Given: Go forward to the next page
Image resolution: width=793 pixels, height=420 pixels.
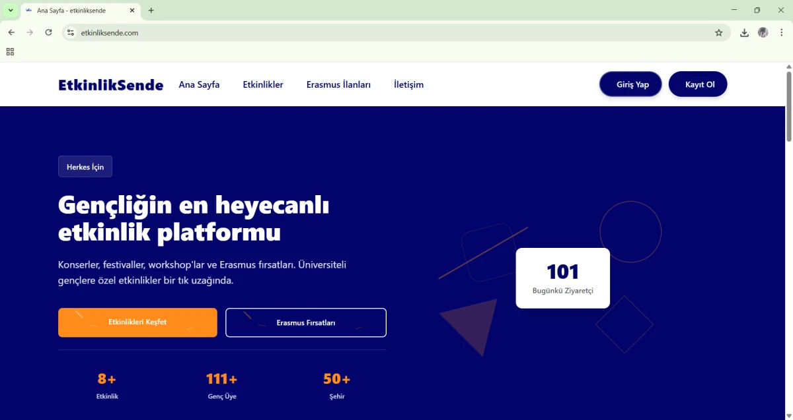Looking at the screenshot, I should click(29, 32).
